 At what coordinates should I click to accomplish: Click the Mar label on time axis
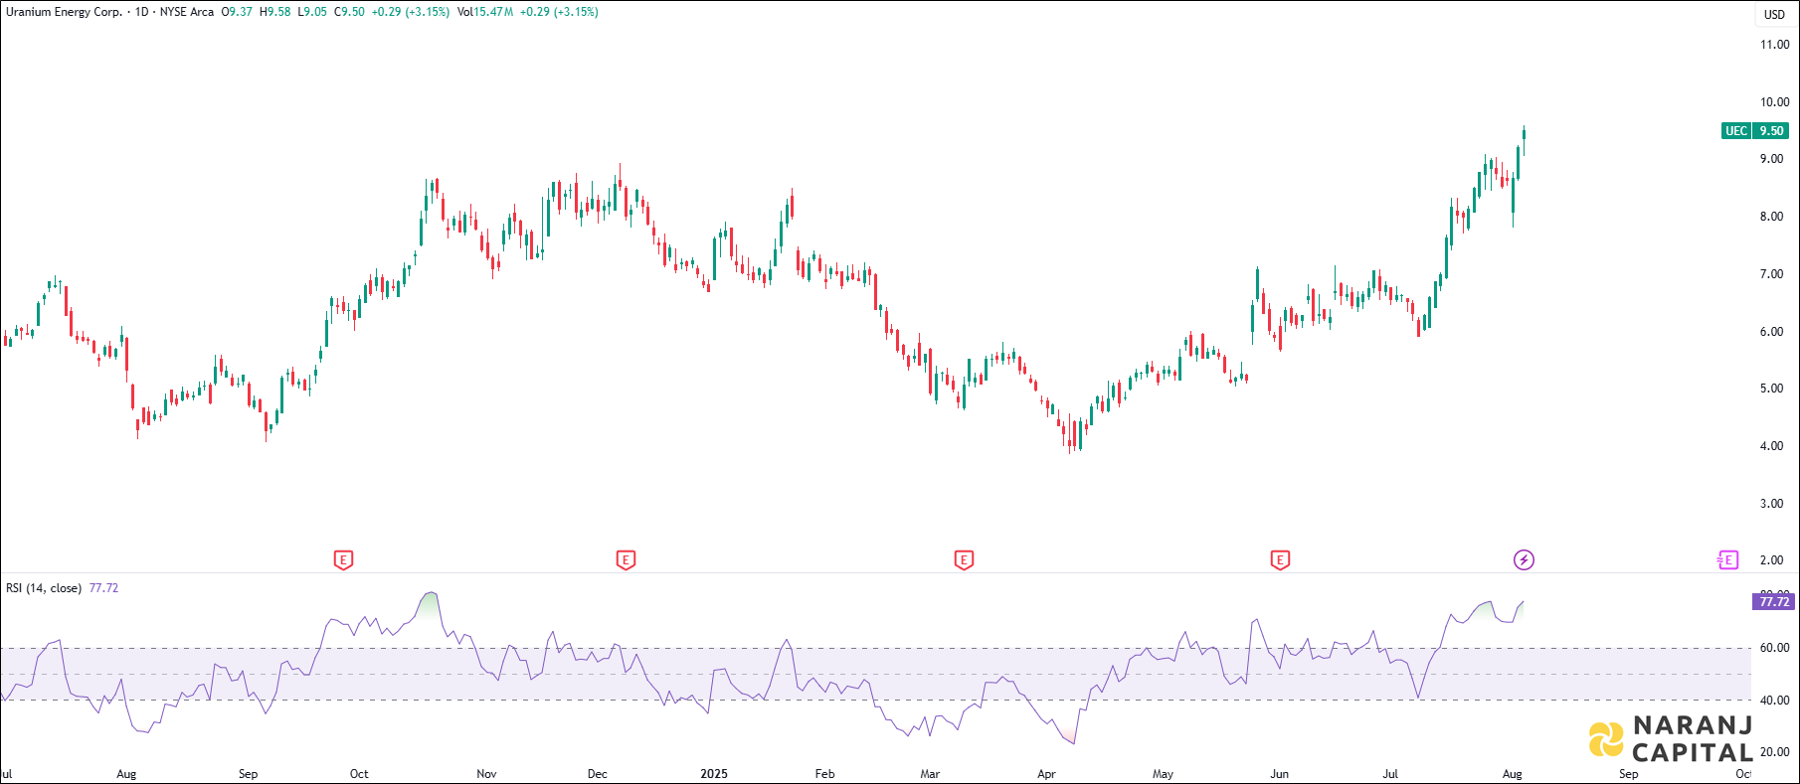pyautogui.click(x=930, y=774)
